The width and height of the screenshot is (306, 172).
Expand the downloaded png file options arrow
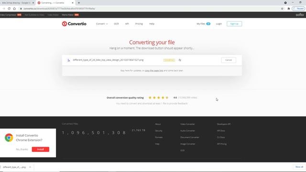[x=30, y=167]
